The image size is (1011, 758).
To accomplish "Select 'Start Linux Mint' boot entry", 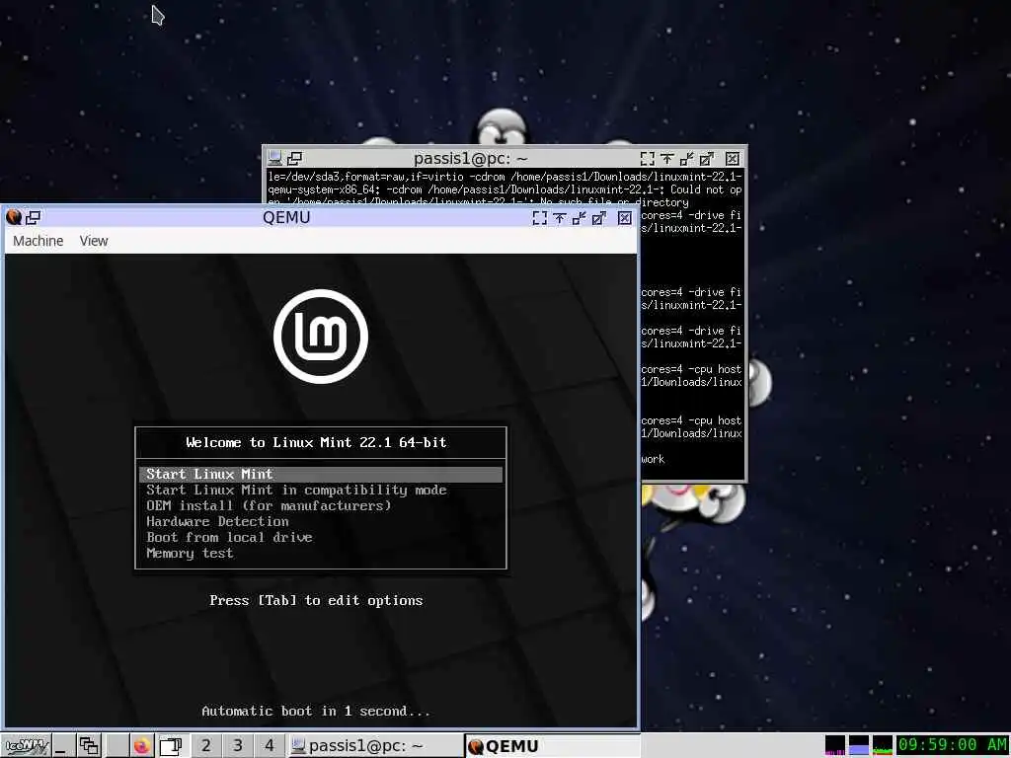I will pyautogui.click(x=321, y=475).
